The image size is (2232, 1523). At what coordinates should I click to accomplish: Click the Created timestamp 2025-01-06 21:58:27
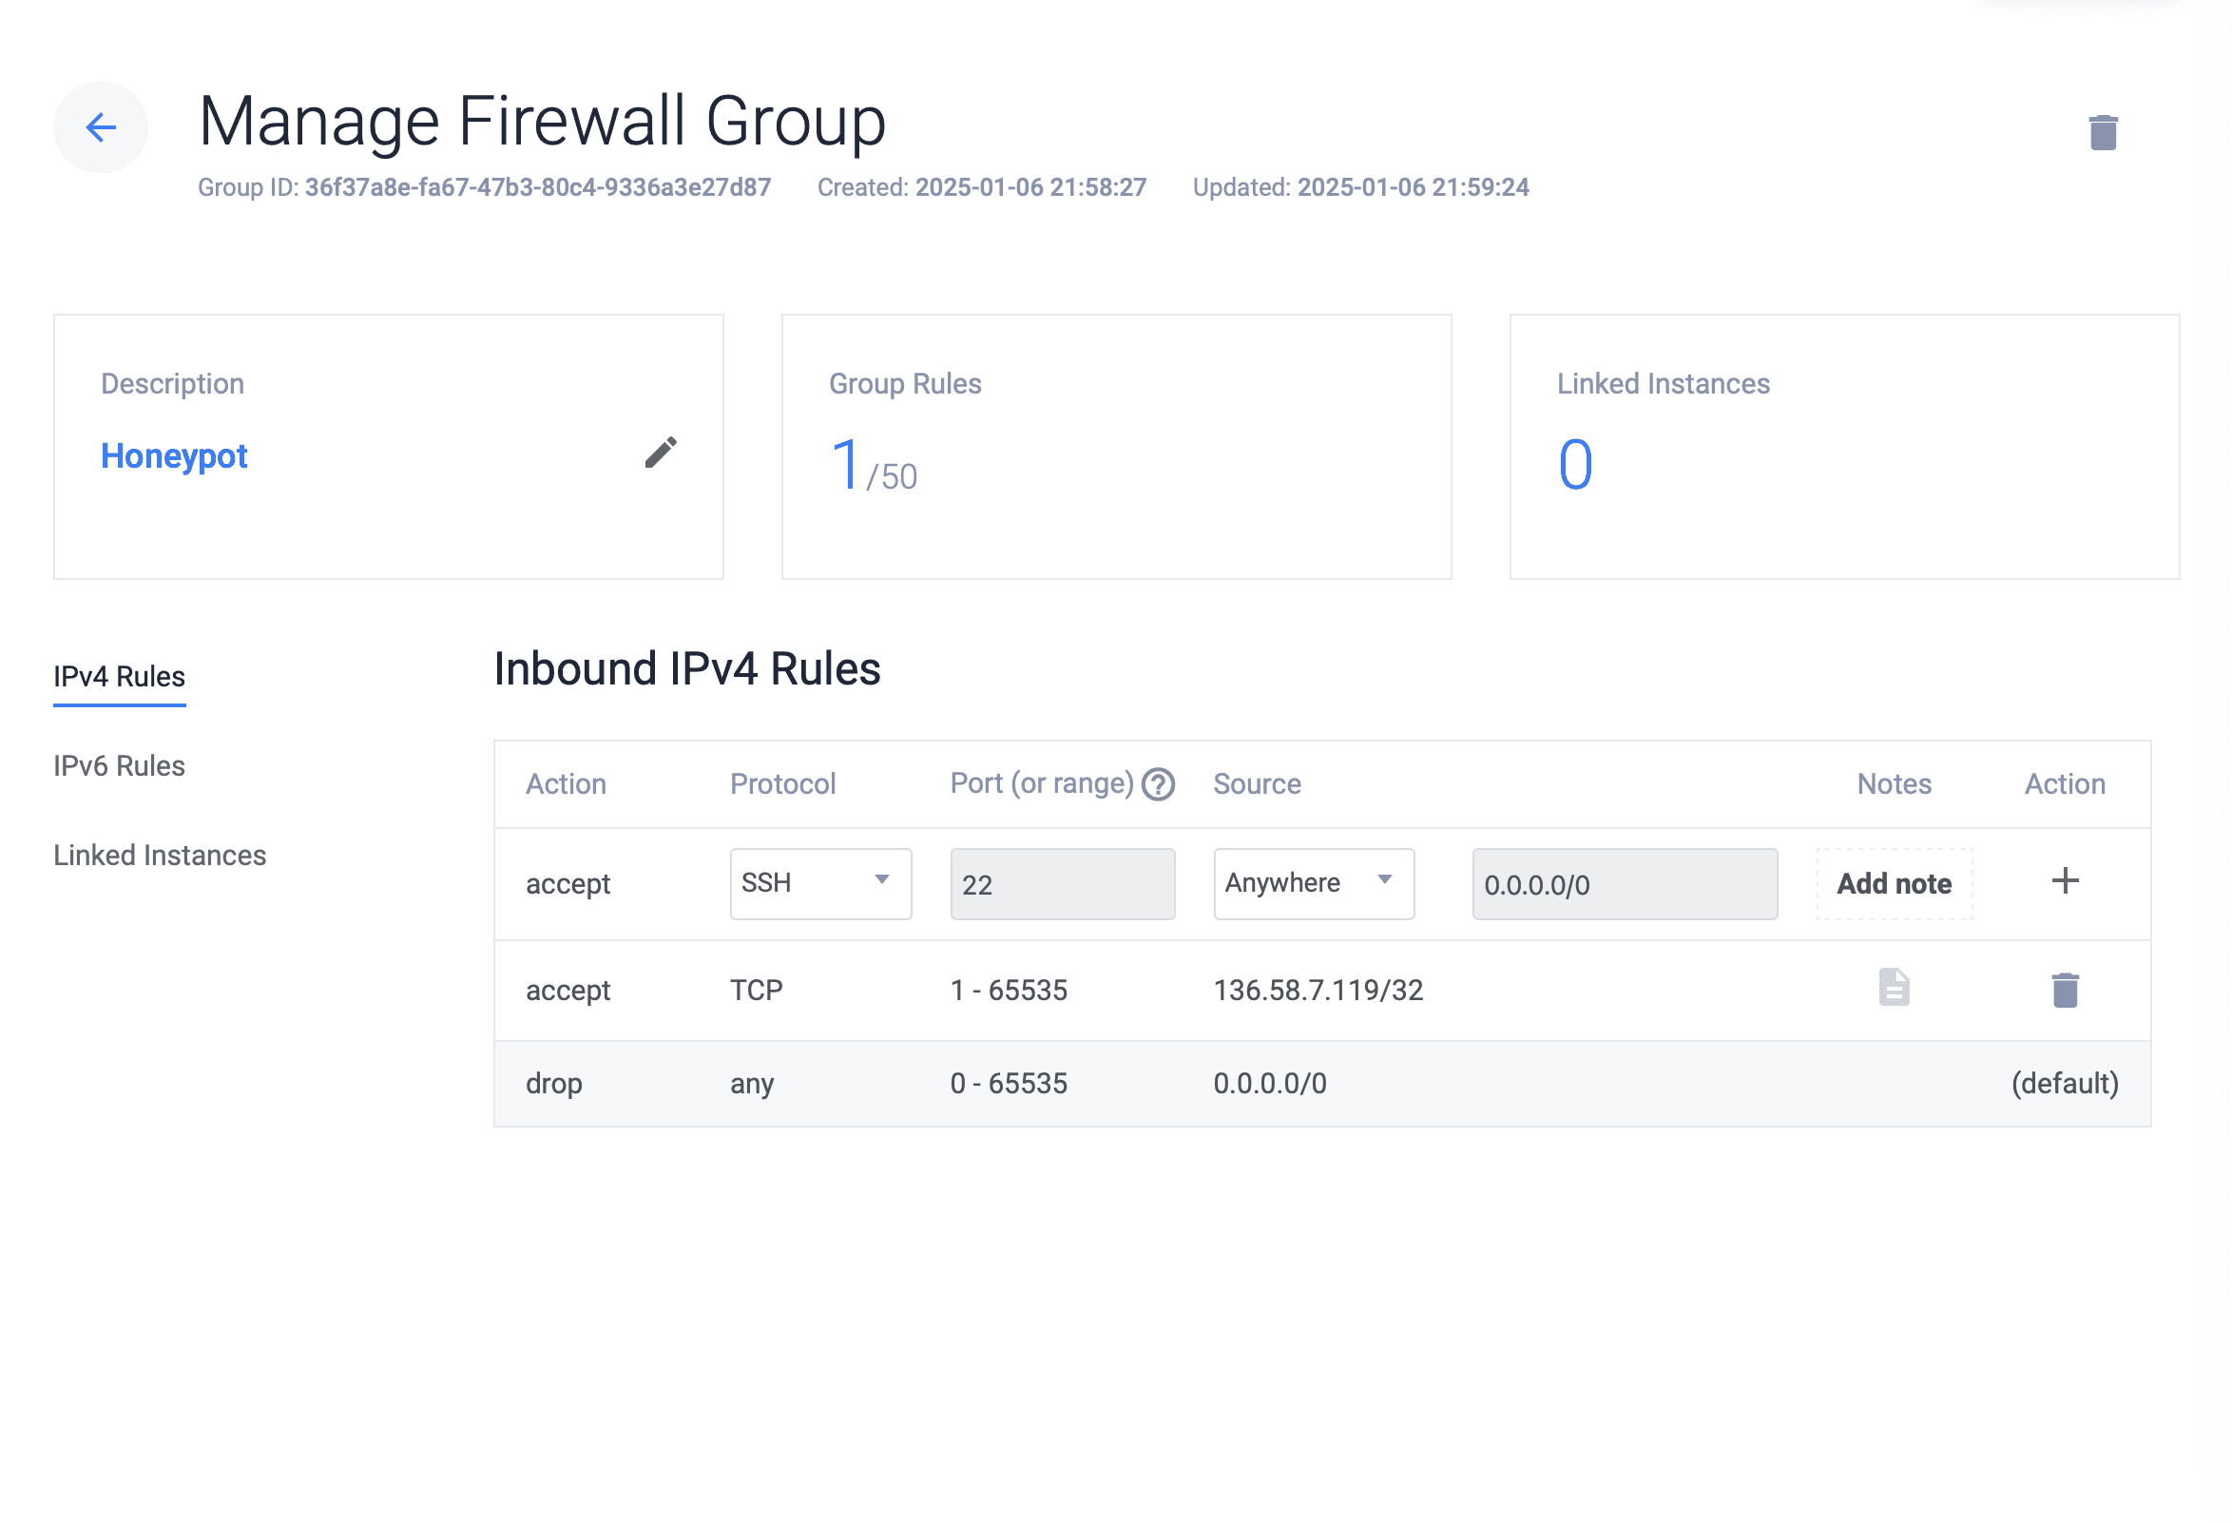1030,187
